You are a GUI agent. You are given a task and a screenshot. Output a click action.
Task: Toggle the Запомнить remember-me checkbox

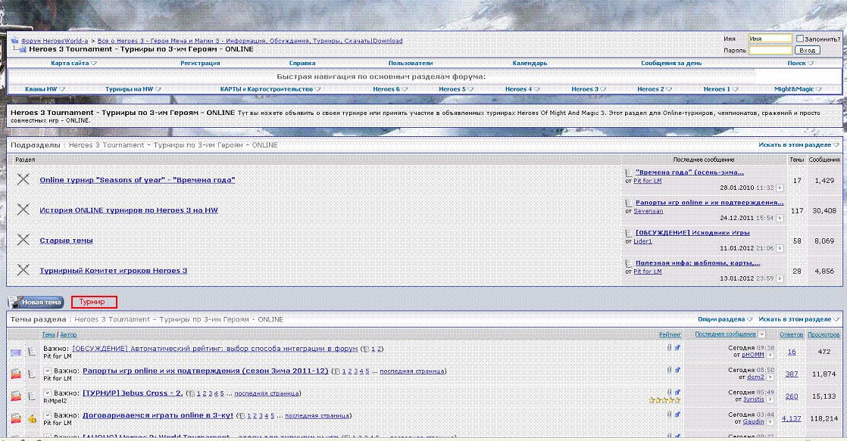coord(799,39)
